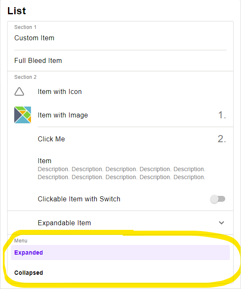Expand the Expandable Item chevron arrow
242x289 pixels.
point(221,223)
